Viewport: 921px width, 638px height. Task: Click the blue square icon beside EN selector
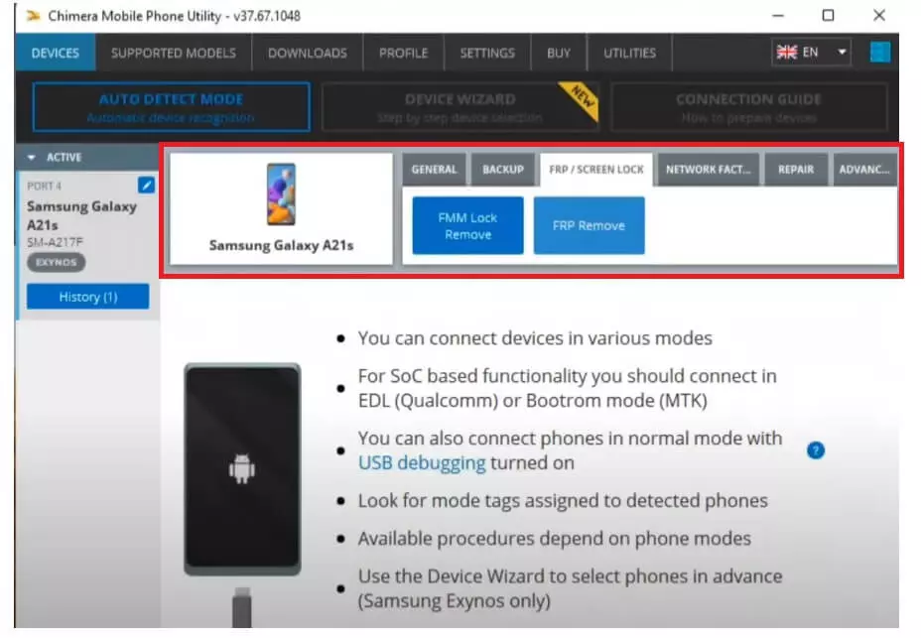click(x=879, y=53)
